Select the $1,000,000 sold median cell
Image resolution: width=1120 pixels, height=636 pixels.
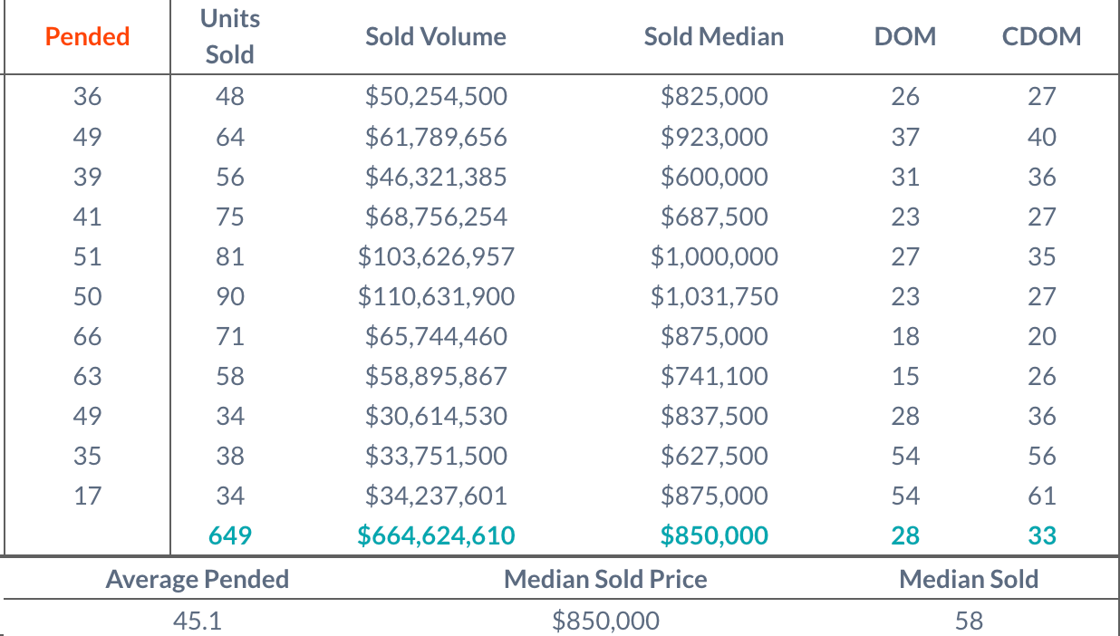pyautogui.click(x=713, y=256)
